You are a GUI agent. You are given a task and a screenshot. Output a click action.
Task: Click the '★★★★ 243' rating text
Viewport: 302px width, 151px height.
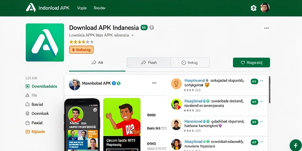pyautogui.click(x=192, y=90)
